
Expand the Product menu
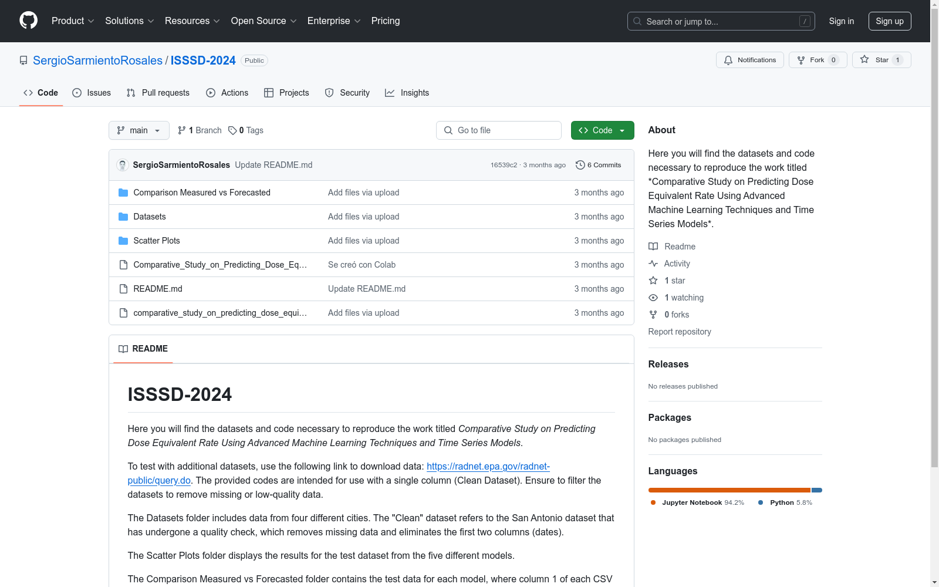click(73, 21)
